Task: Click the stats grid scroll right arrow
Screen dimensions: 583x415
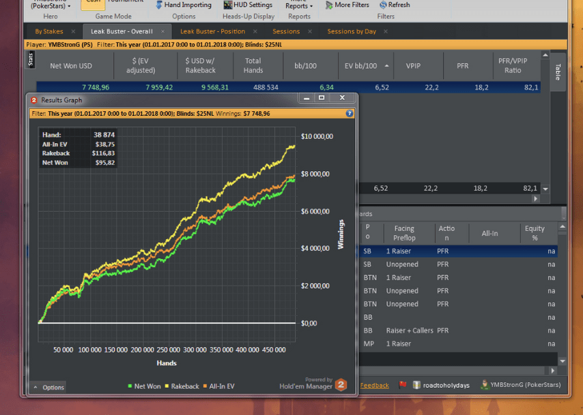Action: (535, 198)
